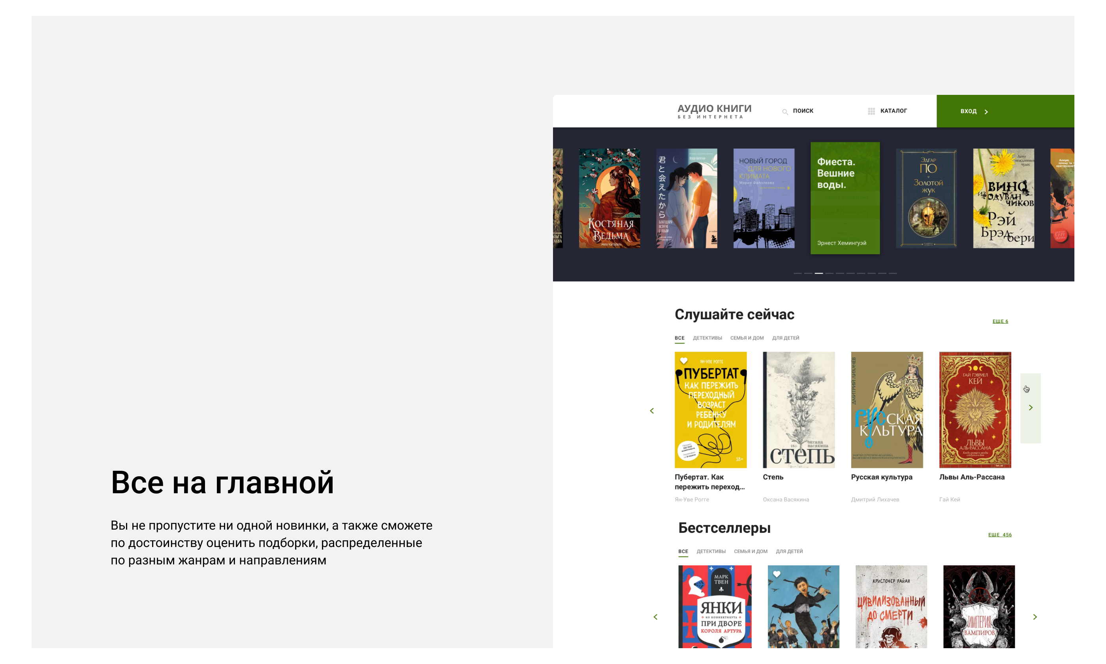Click the Степь book title

point(773,477)
